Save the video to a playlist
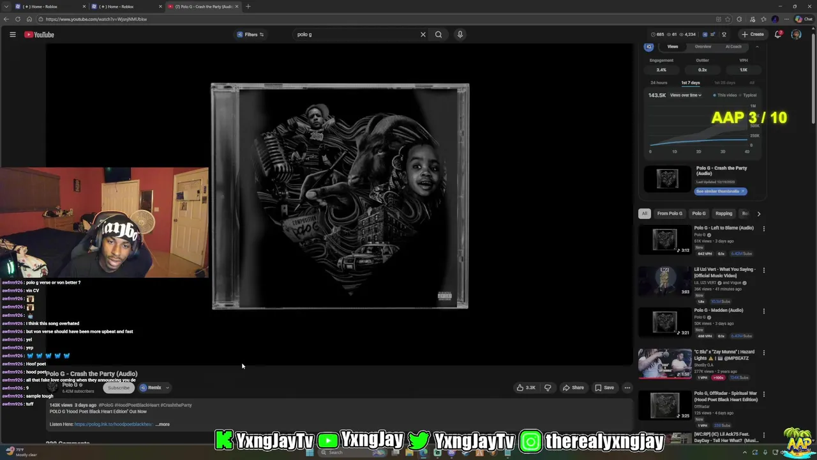Viewport: 817px width, 460px height. pos(604,387)
